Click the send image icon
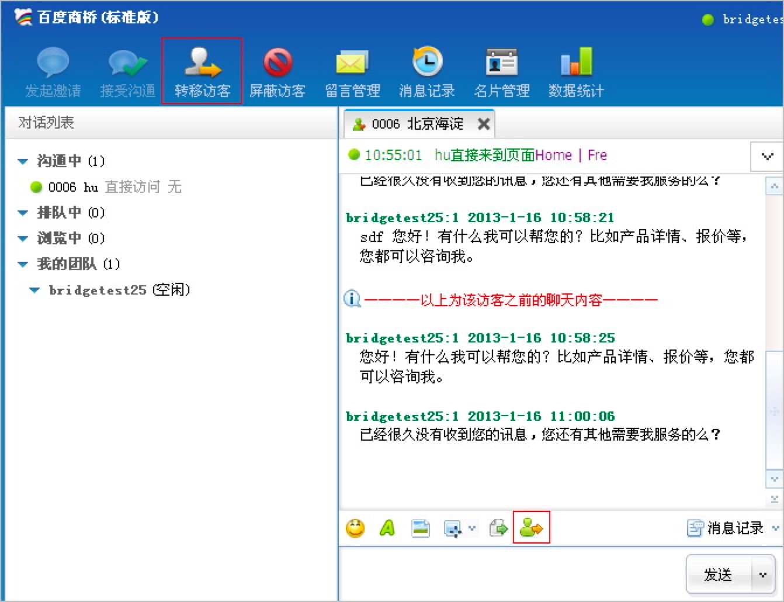The image size is (784, 602). coord(420,528)
